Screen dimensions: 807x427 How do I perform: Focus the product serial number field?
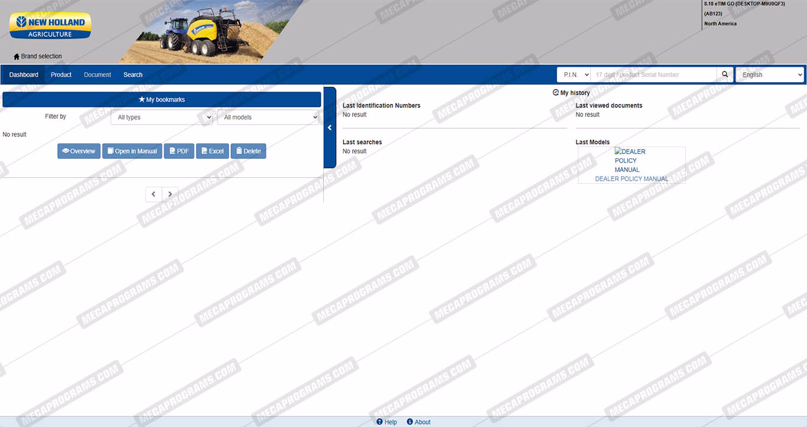(653, 74)
